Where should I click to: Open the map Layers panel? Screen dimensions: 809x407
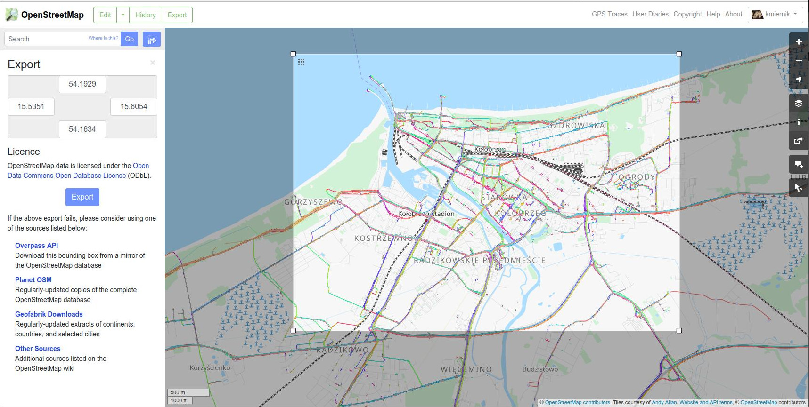799,103
